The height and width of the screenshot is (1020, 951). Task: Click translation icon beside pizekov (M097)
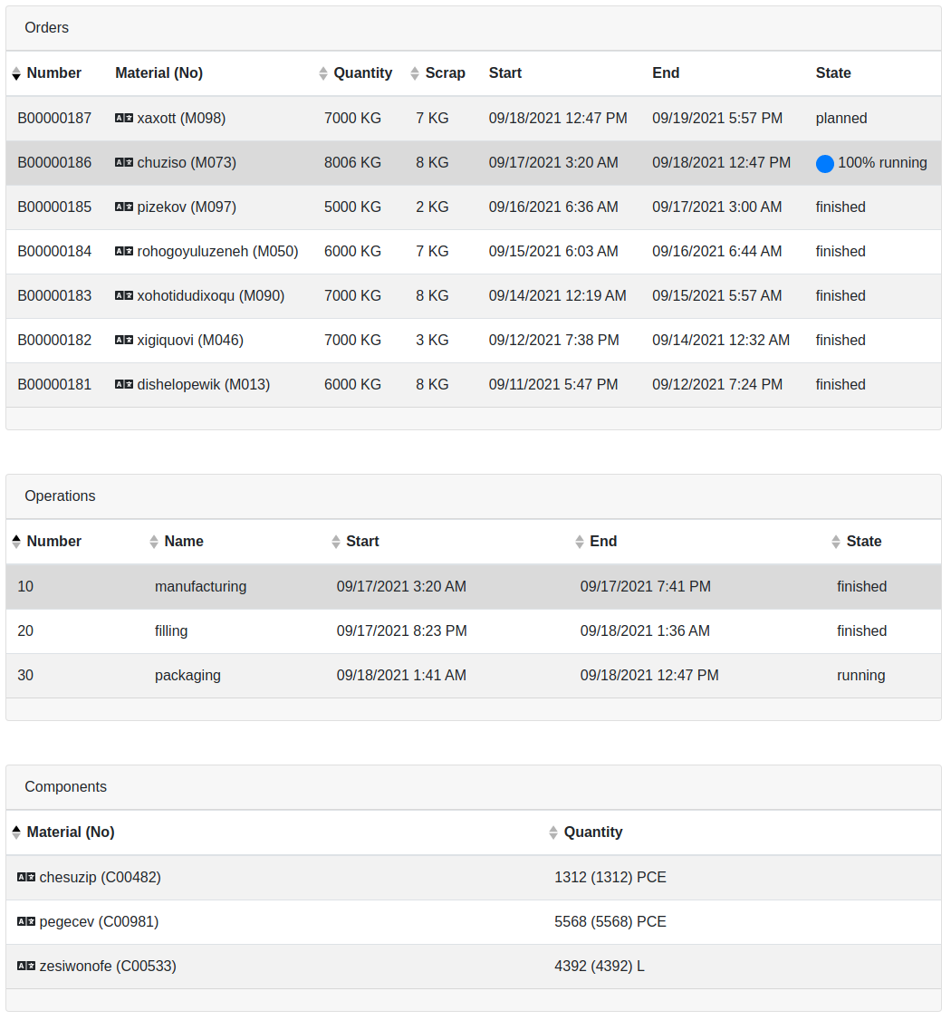click(124, 207)
